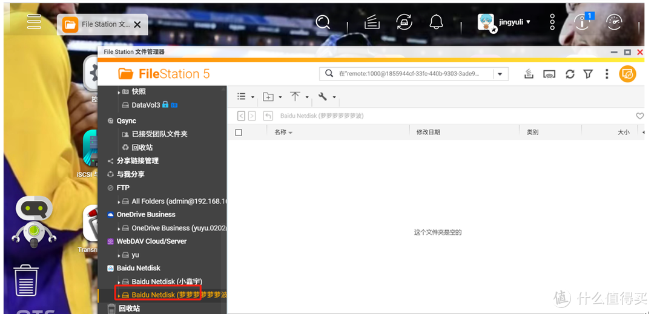Sort by the 大小 column header

624,132
